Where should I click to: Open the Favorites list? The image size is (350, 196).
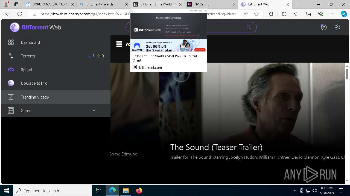point(296,14)
